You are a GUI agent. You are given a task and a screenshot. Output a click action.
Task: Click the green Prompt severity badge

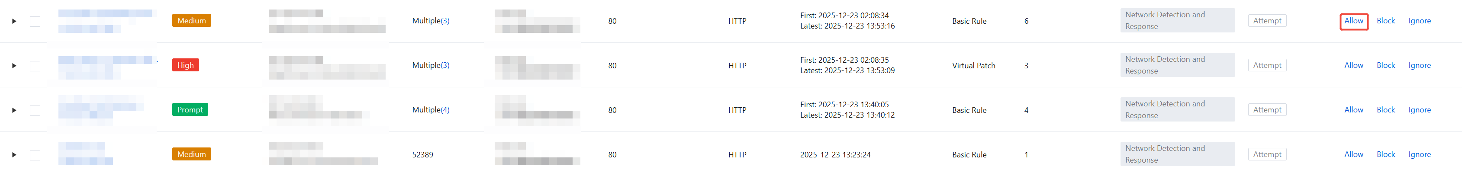point(190,109)
